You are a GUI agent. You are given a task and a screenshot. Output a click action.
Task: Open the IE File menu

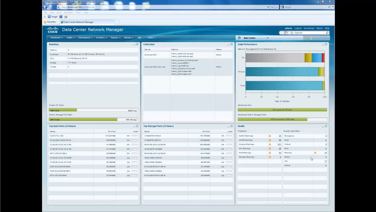tap(46, 12)
